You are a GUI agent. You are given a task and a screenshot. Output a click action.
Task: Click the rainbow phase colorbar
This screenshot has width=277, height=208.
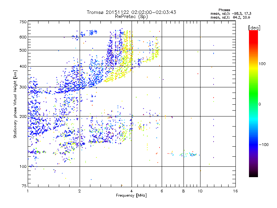tap(253, 103)
